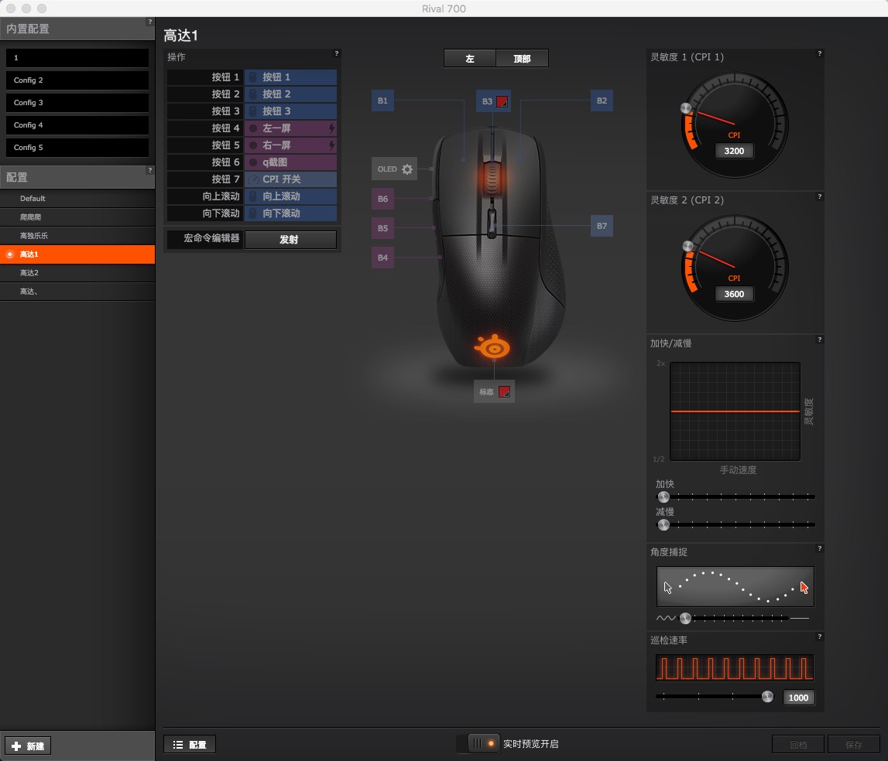Switch to the 左 view tab
Viewport: 888px width, 761px height.
tap(469, 58)
